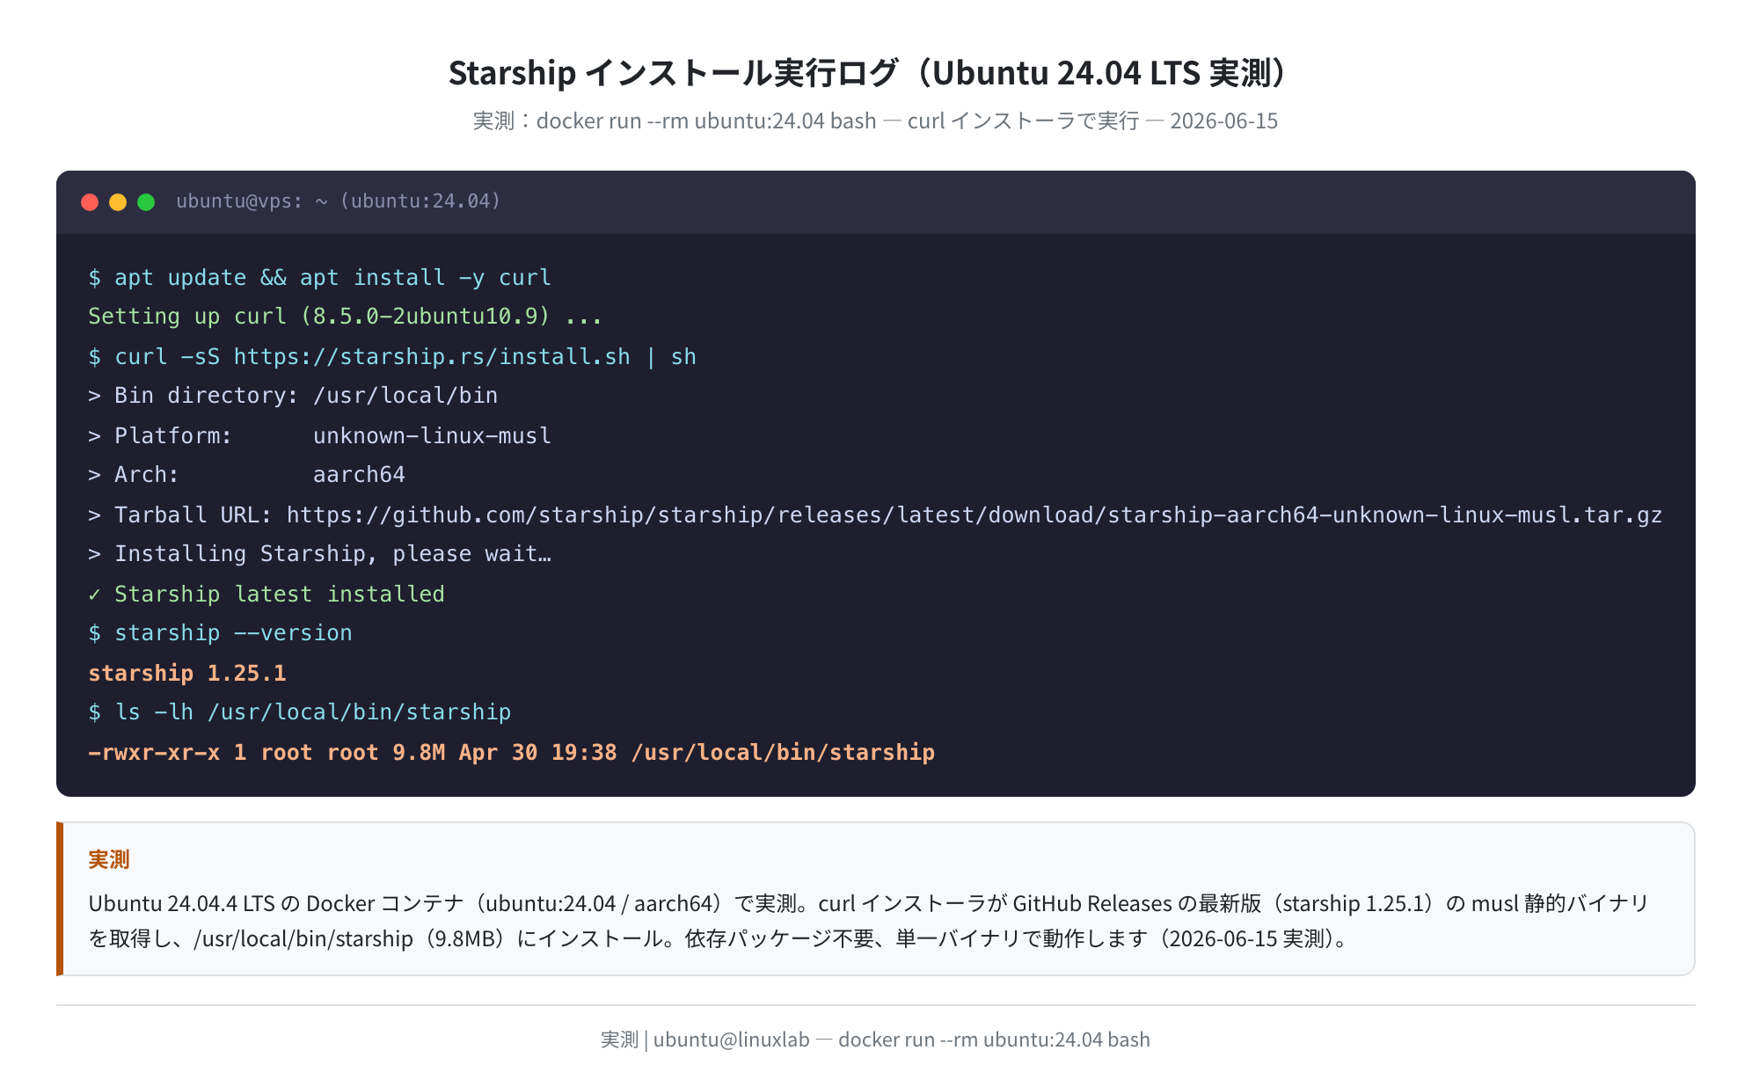Click the apt update && apt install command line

pyautogui.click(x=320, y=277)
